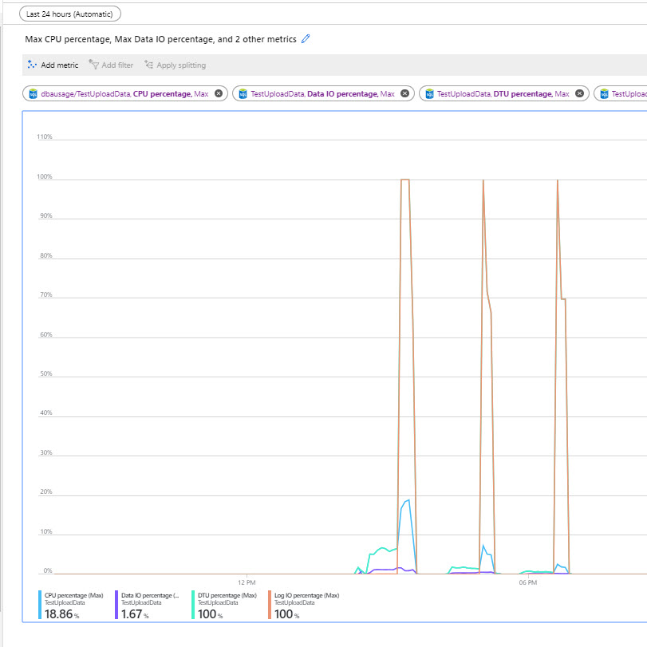
Task: Open the Last 24 hours time range picker
Action: tap(70, 14)
